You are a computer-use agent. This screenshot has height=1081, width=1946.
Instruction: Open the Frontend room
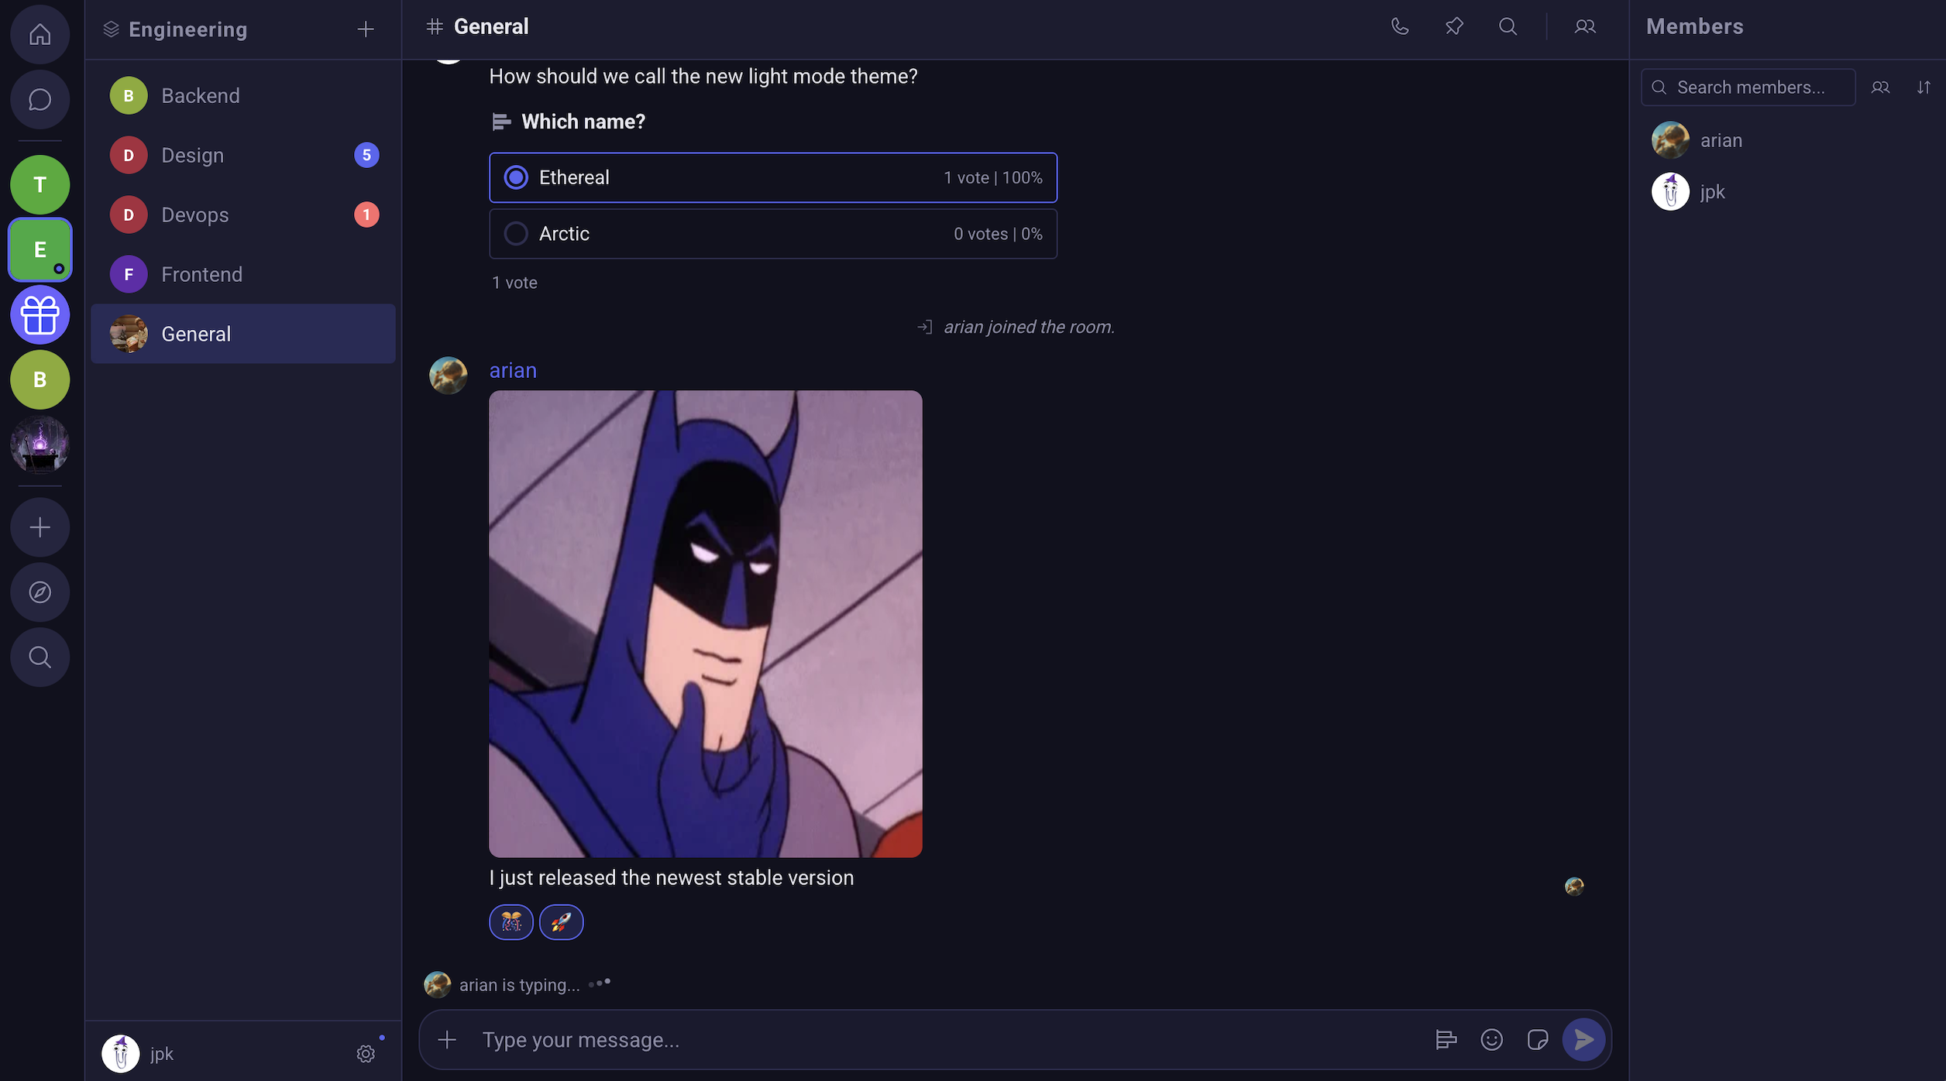coord(243,274)
